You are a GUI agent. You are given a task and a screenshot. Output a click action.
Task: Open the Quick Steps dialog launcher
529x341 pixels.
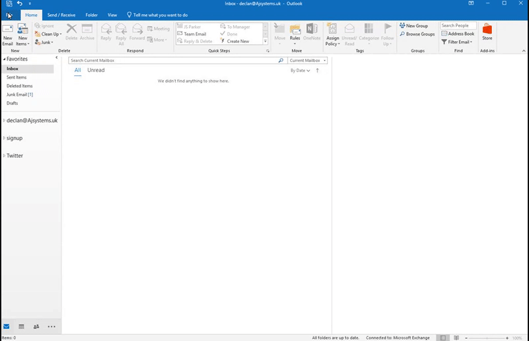(268, 51)
